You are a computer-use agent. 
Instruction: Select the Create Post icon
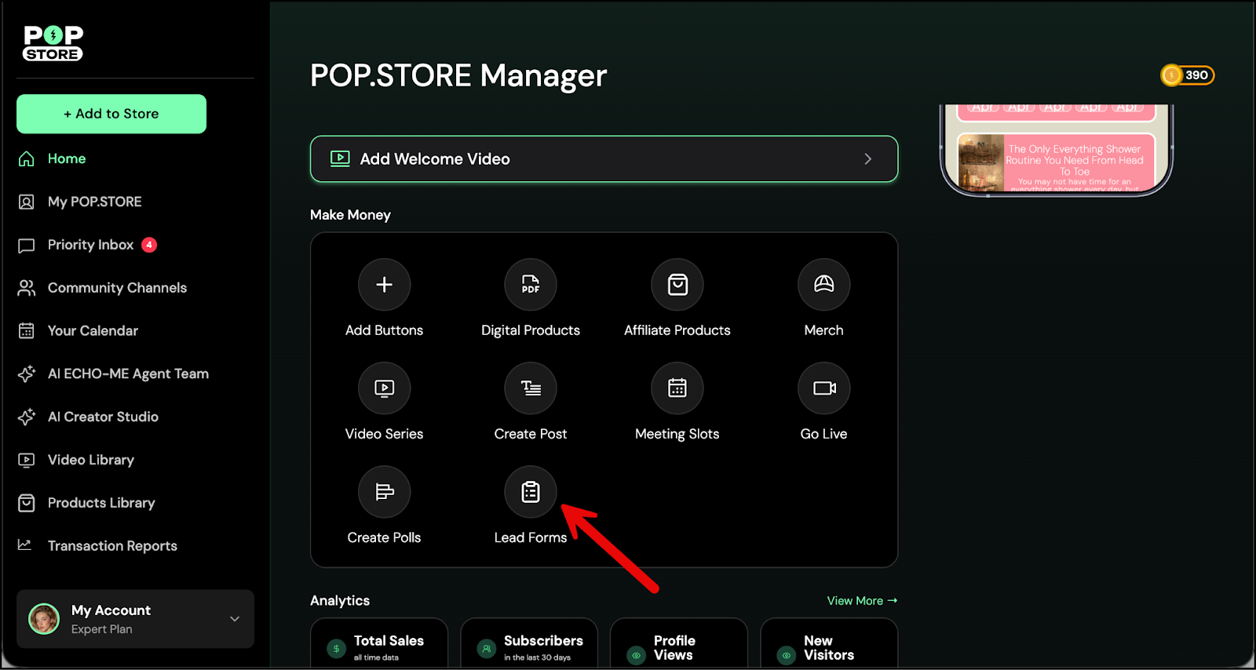531,388
